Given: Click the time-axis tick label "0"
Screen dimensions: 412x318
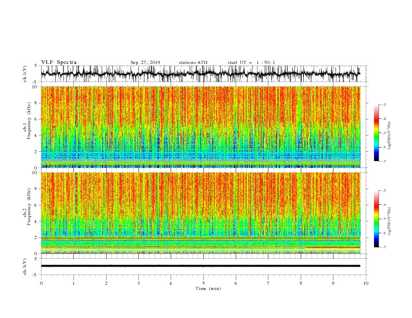Looking at the screenshot, I should click(x=41, y=283).
